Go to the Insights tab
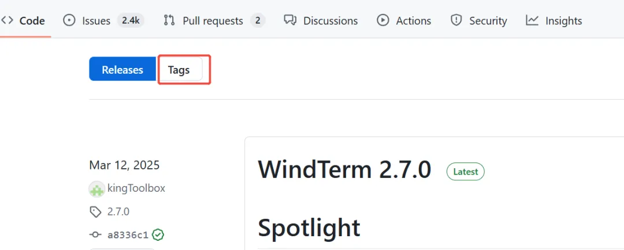Image resolution: width=624 pixels, height=250 pixels. coord(563,21)
